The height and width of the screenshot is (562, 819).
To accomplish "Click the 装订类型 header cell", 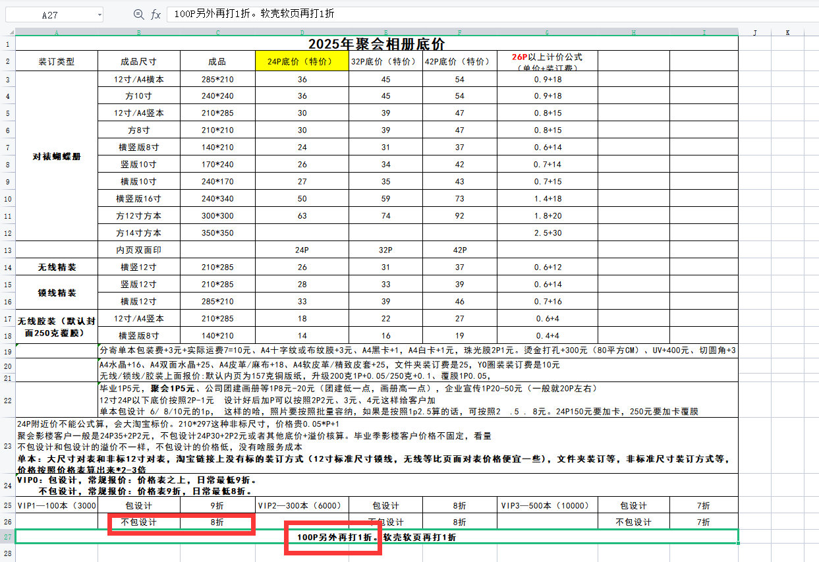I will (57, 61).
